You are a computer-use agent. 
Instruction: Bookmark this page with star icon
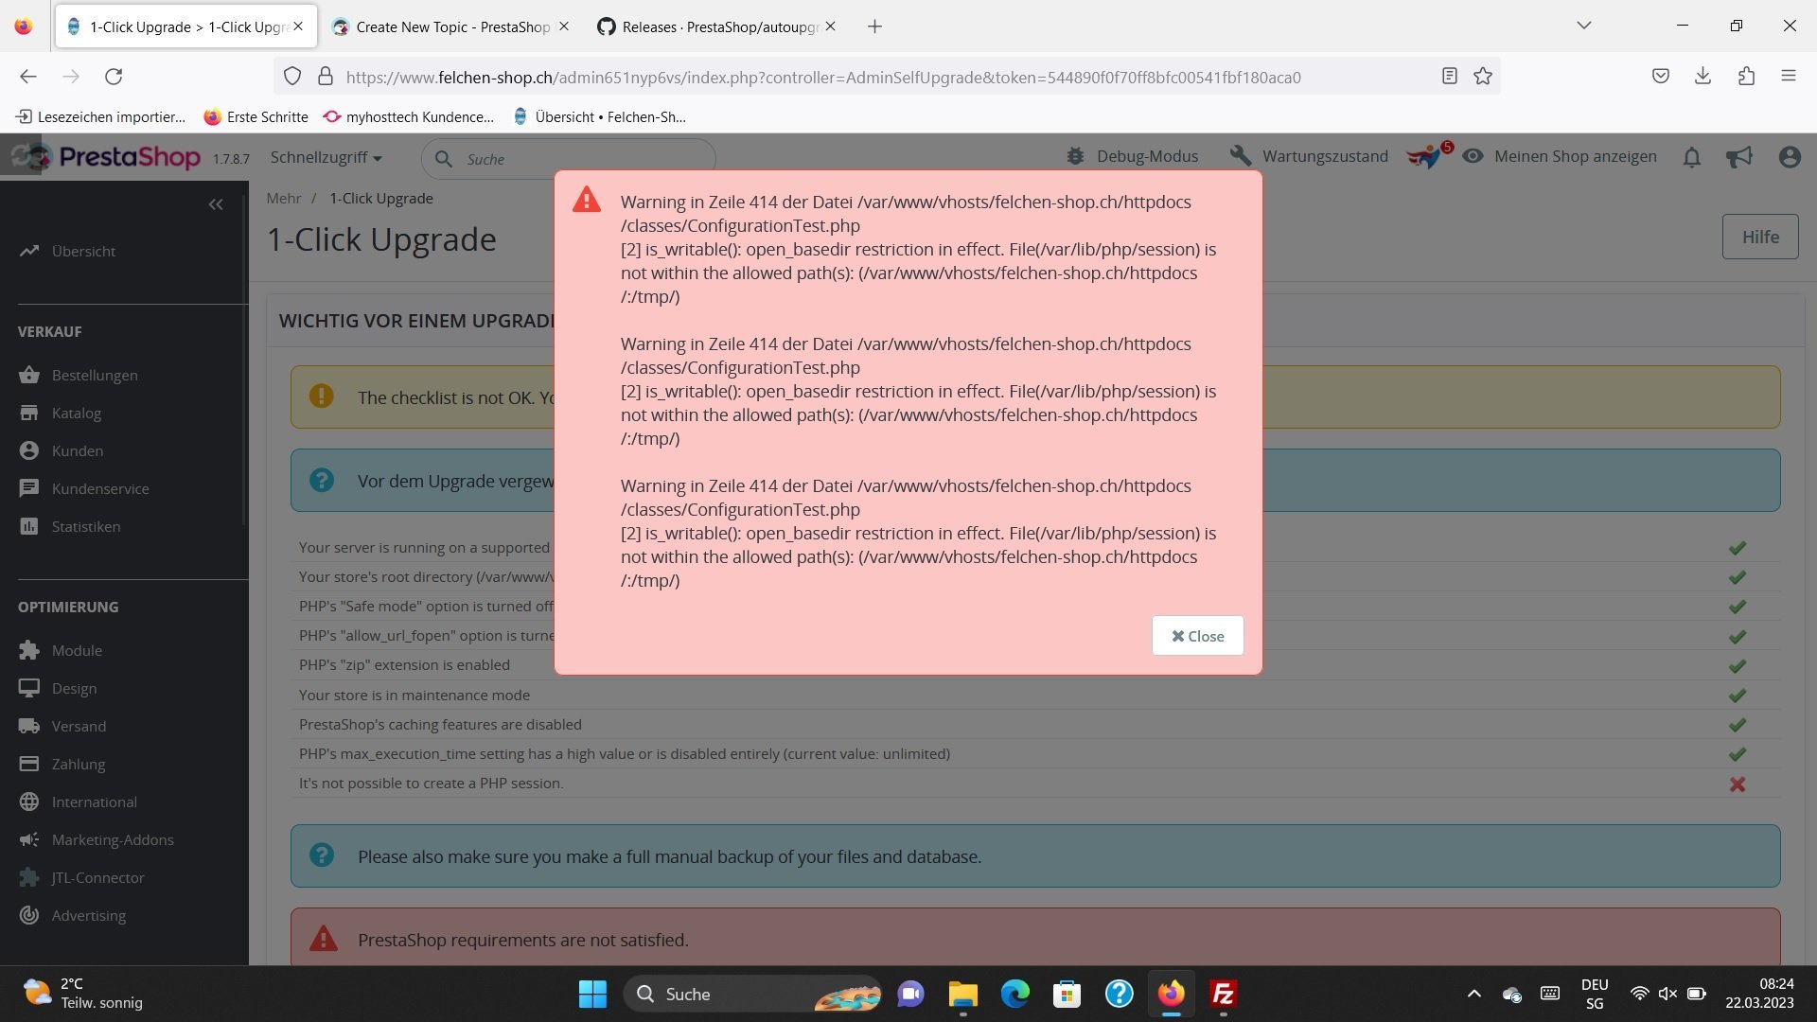pos(1482,77)
